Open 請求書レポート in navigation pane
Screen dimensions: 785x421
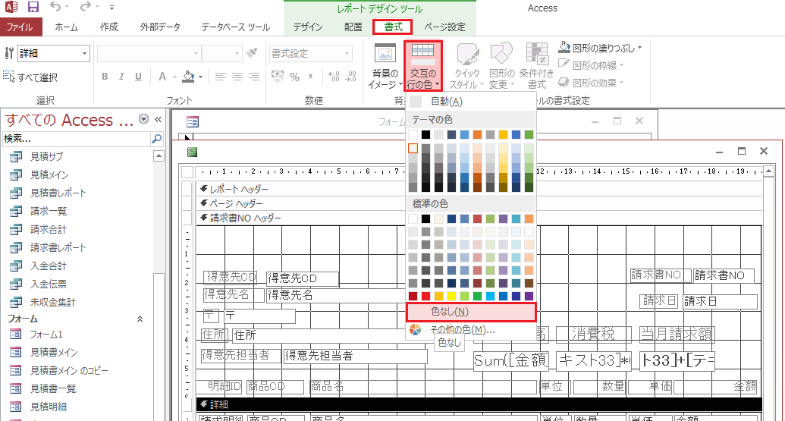58,247
